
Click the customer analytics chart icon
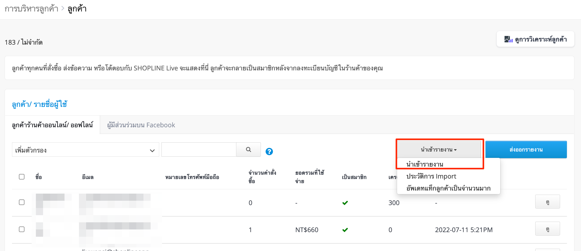point(508,39)
